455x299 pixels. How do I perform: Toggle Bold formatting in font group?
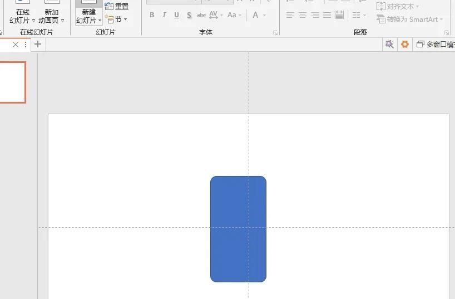point(152,16)
